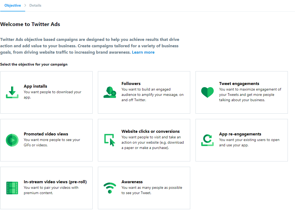295x218 pixels.
Task: Click 'Select the objective for your campaign' label
Action: point(34,64)
